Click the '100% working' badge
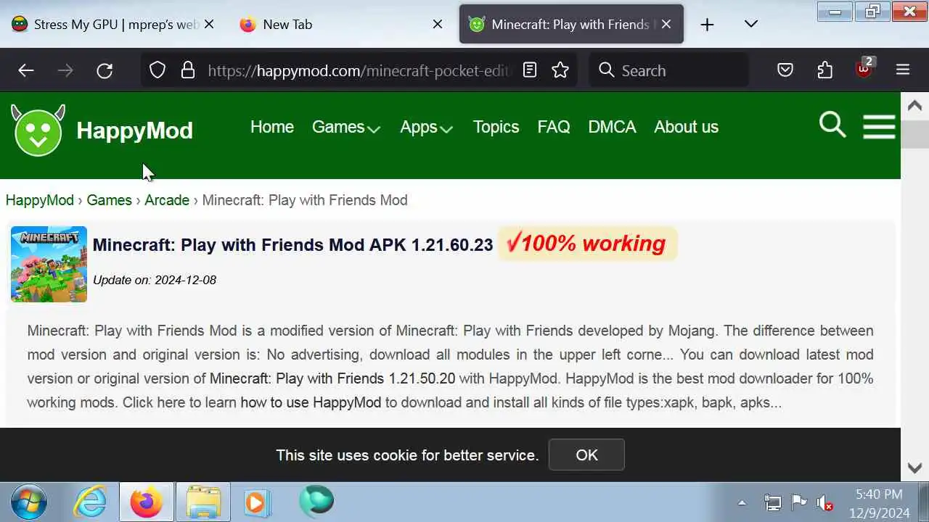Screen dimensions: 929x522 [587, 244]
